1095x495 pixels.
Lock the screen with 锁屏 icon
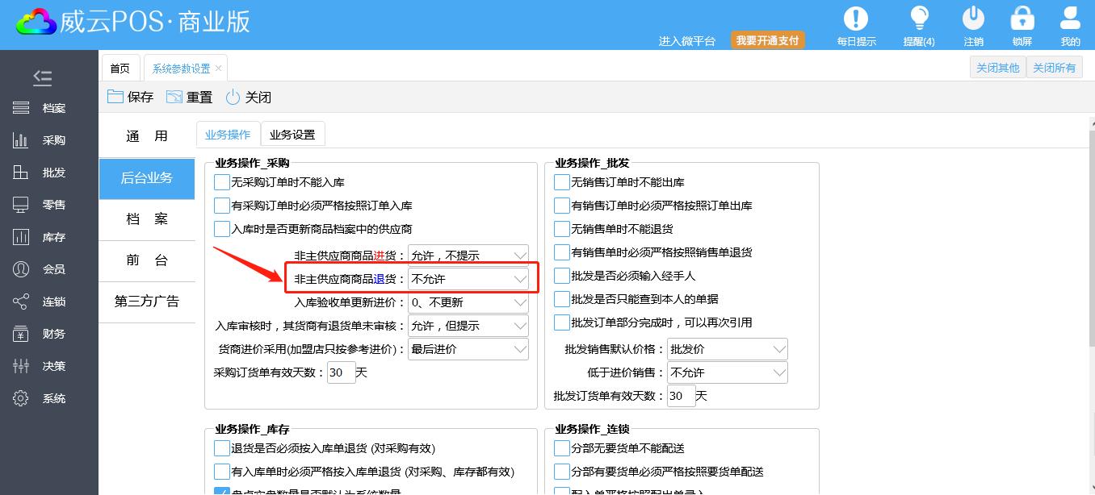point(1022,19)
